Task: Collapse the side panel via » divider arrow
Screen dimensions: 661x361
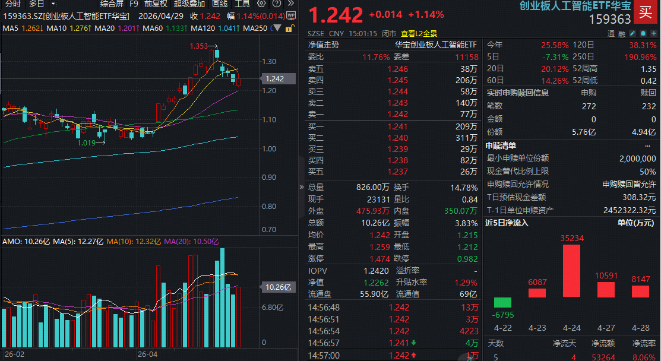Action: [301, 186]
